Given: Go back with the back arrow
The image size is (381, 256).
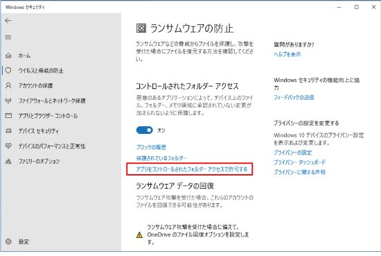Looking at the screenshot, I should click(x=8, y=21).
